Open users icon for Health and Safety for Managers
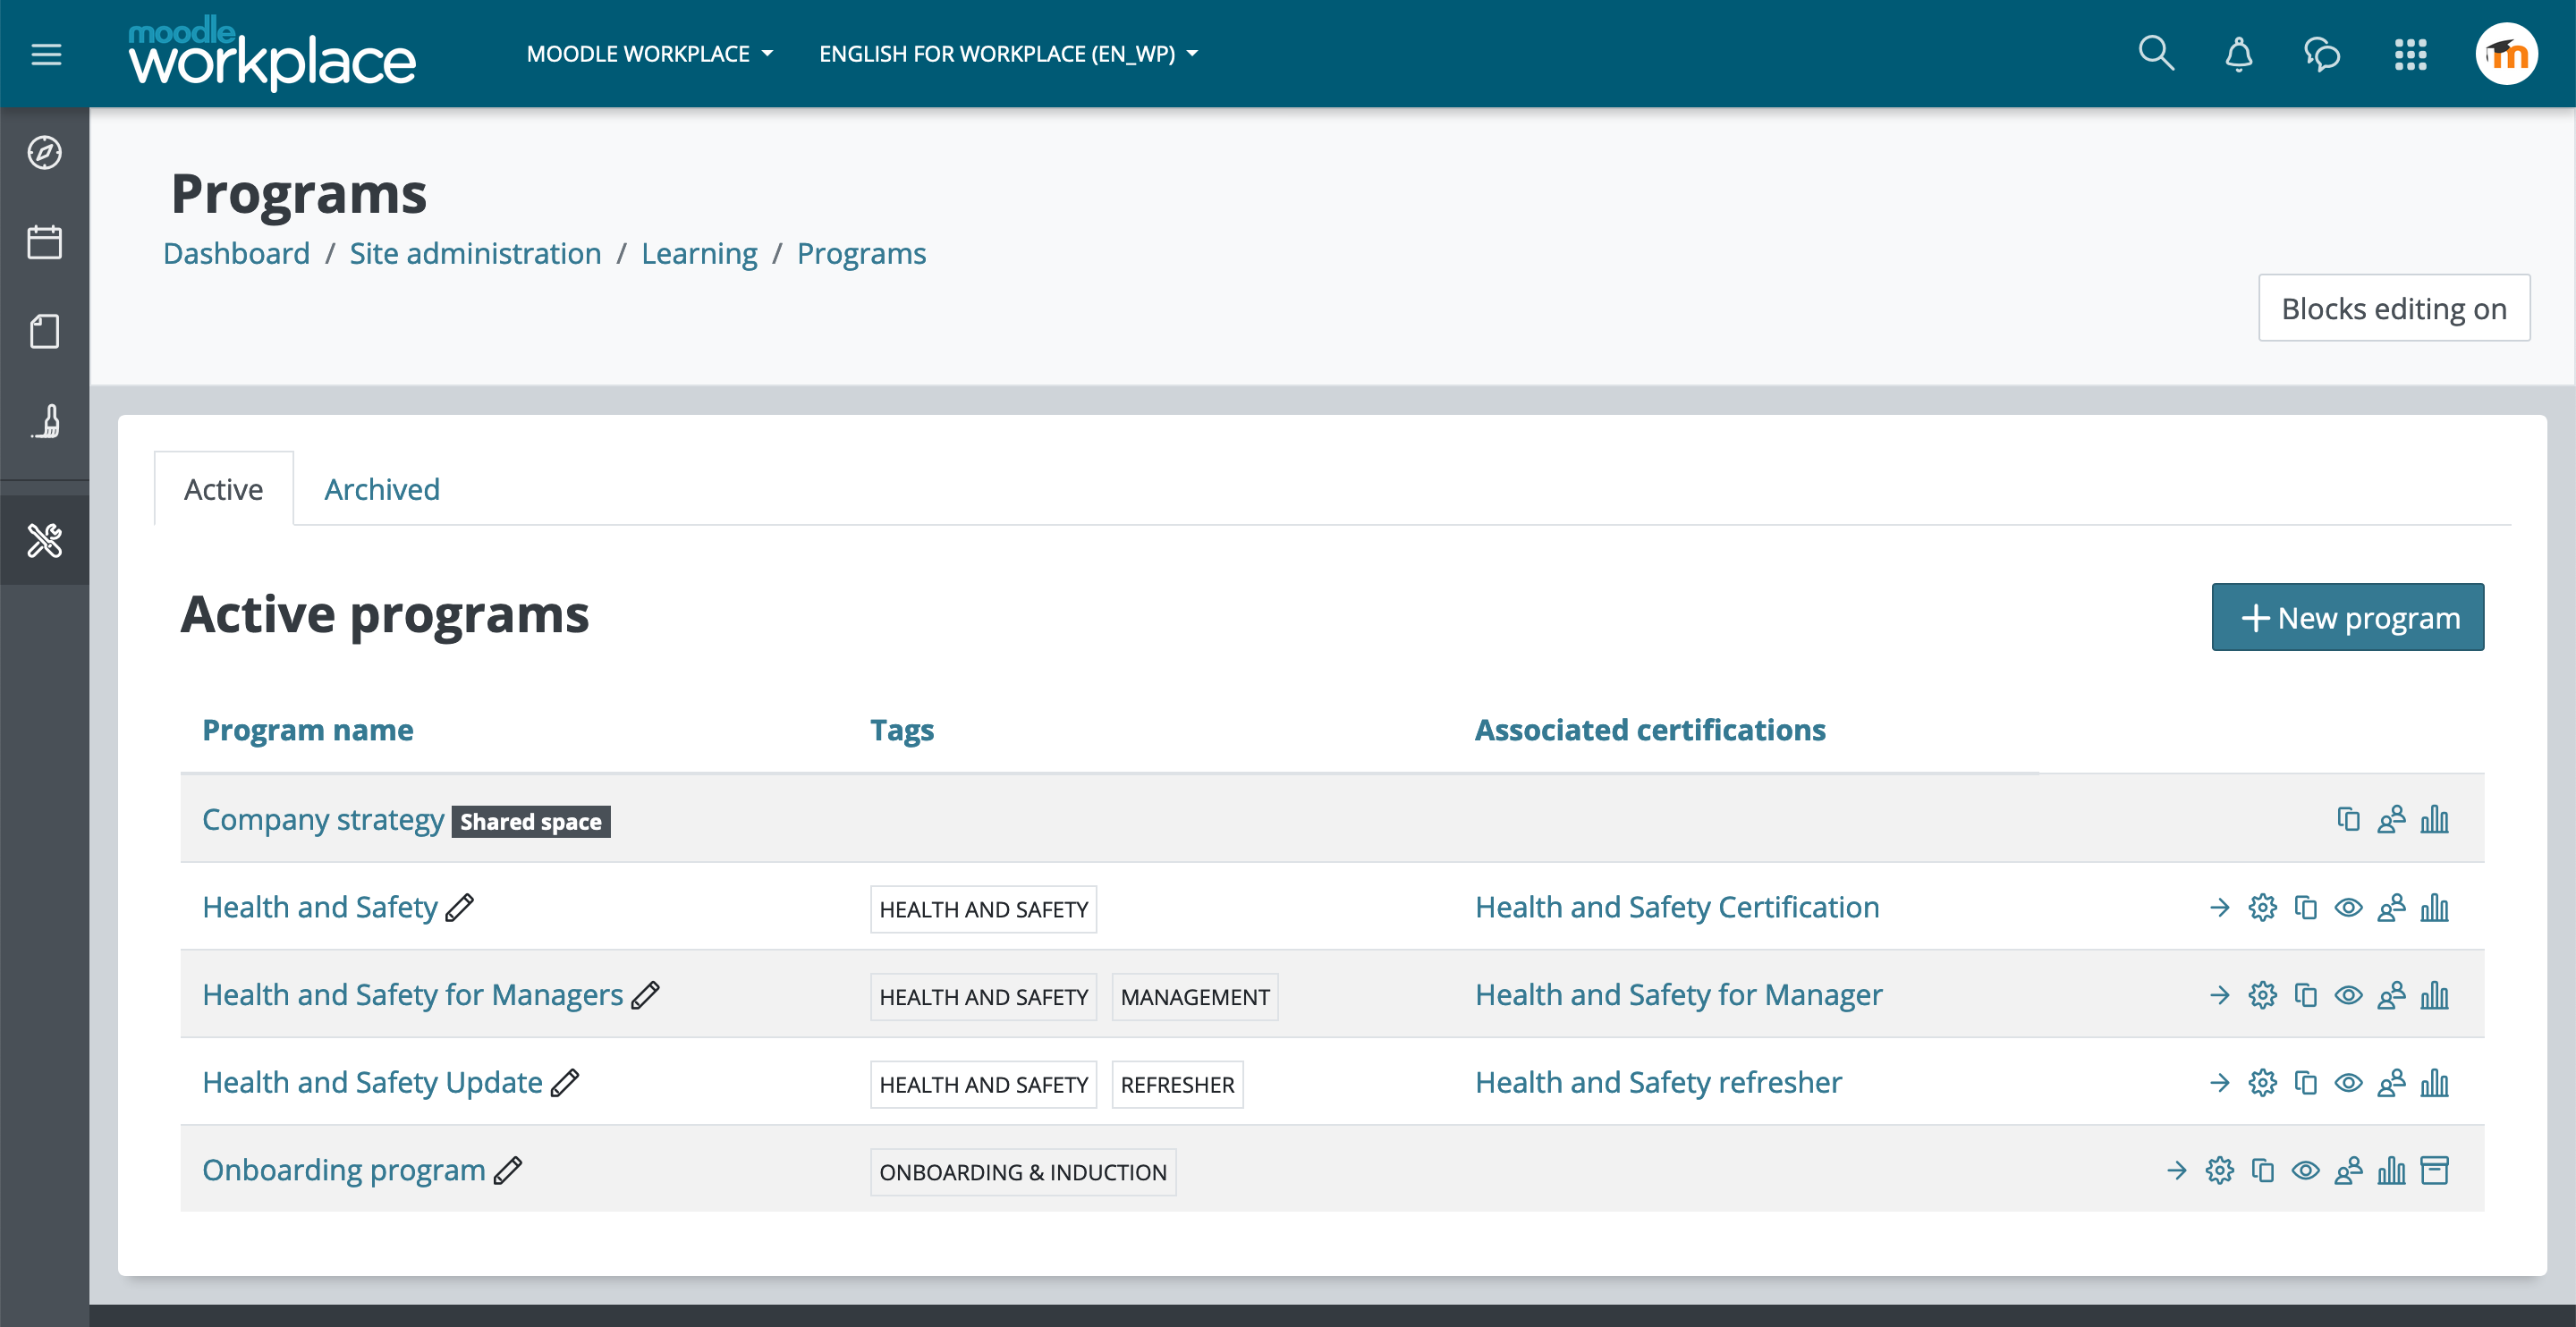Viewport: 2576px width, 1327px height. 2391,995
